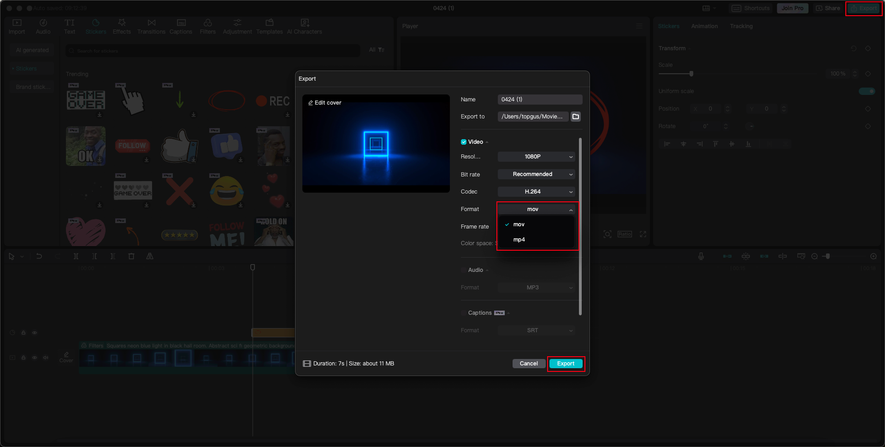Screen dimensions: 885x447
Task: Click the Delete trash icon in timeline toolbar
Action: click(131, 256)
